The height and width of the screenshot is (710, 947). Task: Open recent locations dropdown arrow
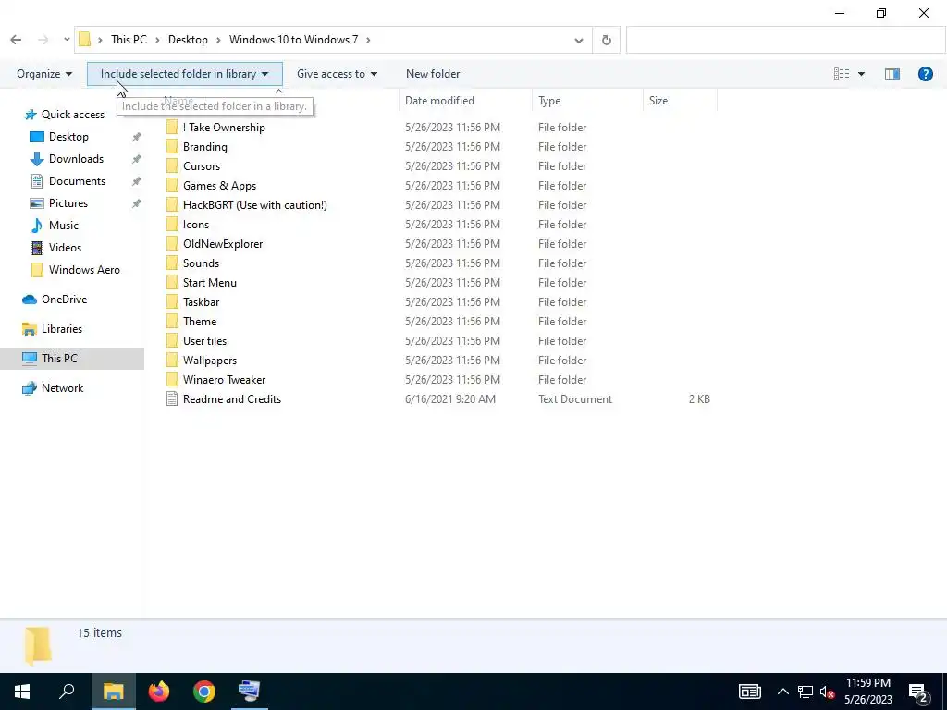[x=67, y=40]
